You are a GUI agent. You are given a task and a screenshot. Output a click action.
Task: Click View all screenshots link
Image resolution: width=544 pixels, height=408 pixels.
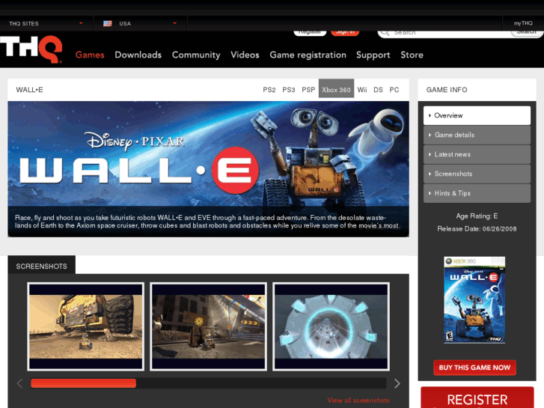tap(358, 401)
